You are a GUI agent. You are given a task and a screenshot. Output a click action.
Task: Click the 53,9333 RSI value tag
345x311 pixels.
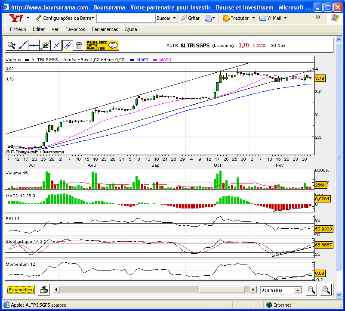click(x=323, y=229)
